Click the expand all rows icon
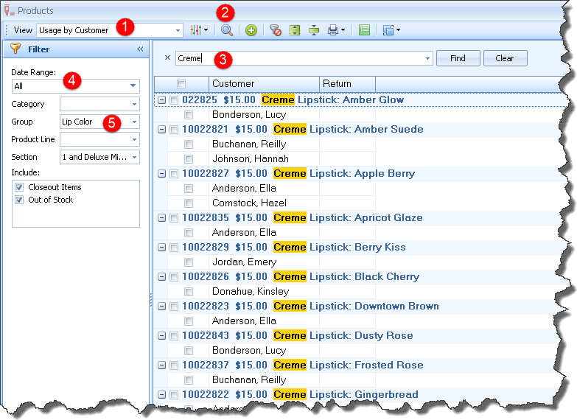Viewport: 577px width, 420px height. click(x=295, y=30)
